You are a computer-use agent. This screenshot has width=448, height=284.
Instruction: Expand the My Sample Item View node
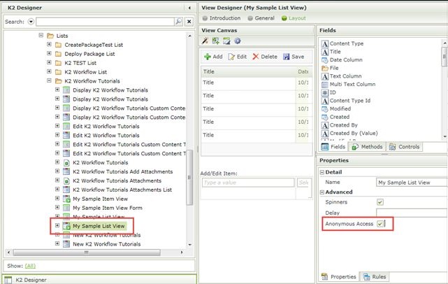click(x=57, y=198)
